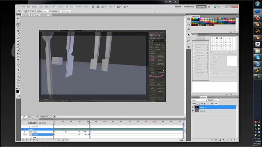This screenshot has width=262, height=147.
Task: Switch to the Painting workspace
Action: pos(201,7)
